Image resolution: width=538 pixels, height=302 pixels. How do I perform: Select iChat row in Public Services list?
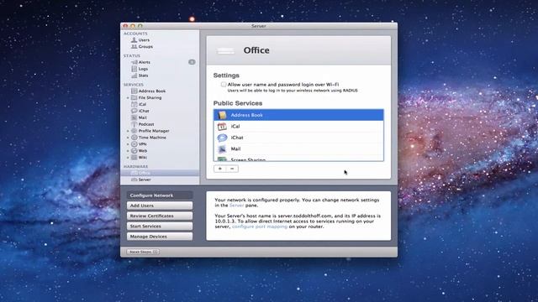[x=298, y=138]
